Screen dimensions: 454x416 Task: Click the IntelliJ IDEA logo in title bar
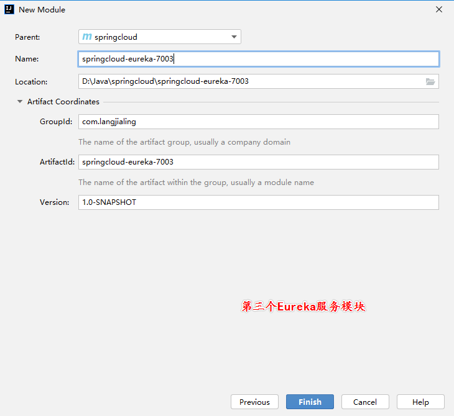(9, 9)
